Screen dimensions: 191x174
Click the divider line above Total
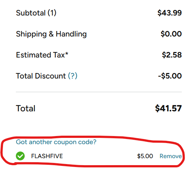coord(99,92)
